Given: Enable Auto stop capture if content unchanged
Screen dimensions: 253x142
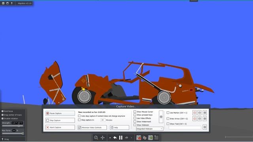Looking at the screenshot, I should (x=79, y=116).
